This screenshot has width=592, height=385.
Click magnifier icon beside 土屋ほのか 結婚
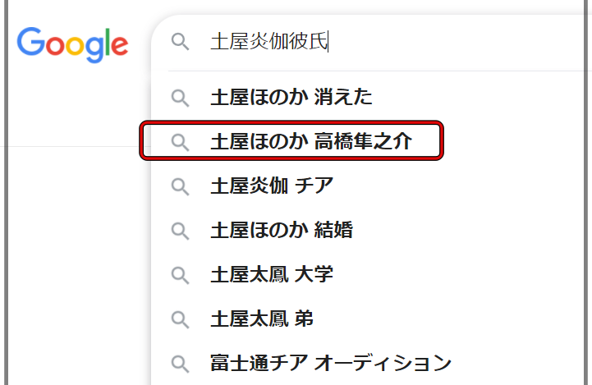click(x=180, y=231)
